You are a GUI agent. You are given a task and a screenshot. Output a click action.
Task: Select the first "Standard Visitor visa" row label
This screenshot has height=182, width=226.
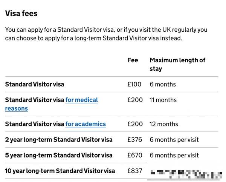[x=35, y=84]
